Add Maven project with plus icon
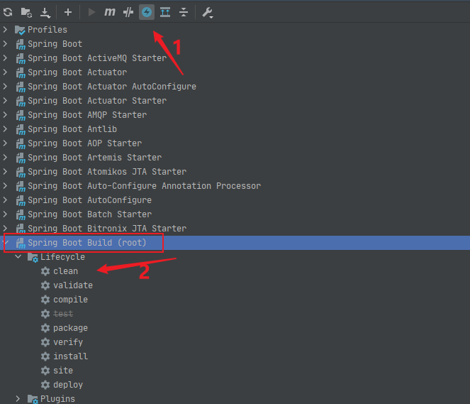 [x=68, y=12]
